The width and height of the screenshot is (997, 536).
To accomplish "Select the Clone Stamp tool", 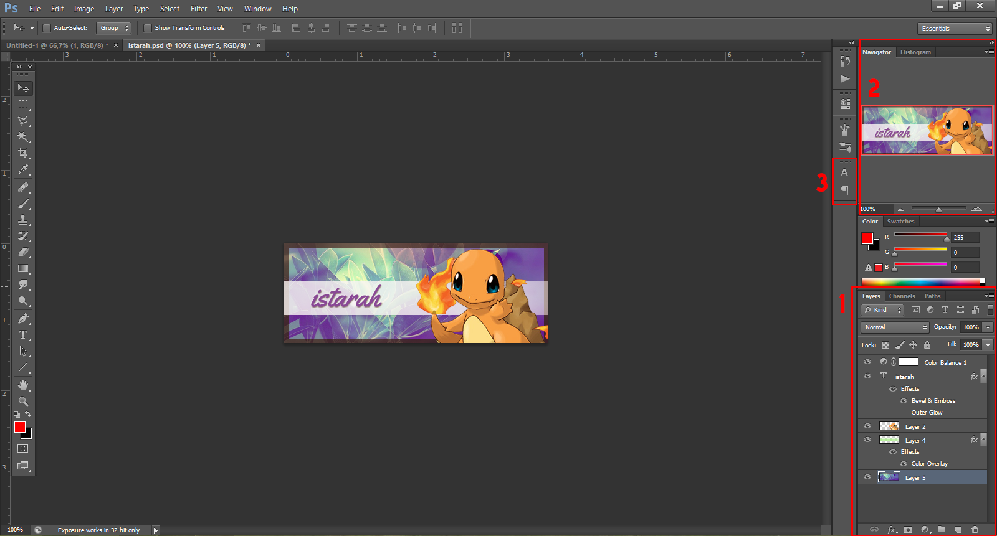I will pos(23,220).
